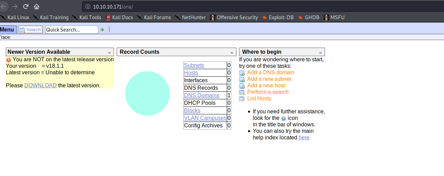This screenshot has height=176, width=444.
Task: Reload the page with browser refresh button
Action: pos(26,6)
